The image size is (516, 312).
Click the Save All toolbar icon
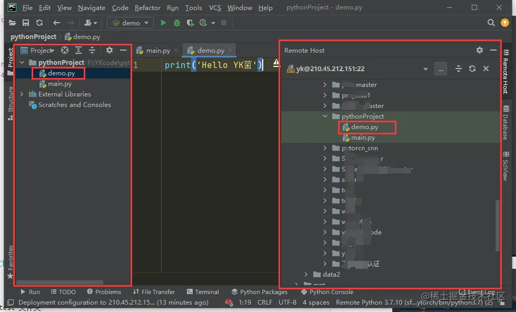26,23
